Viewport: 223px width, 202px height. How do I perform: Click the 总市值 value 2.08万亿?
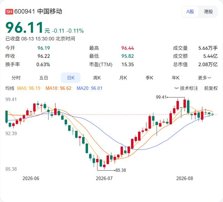(x=208, y=64)
